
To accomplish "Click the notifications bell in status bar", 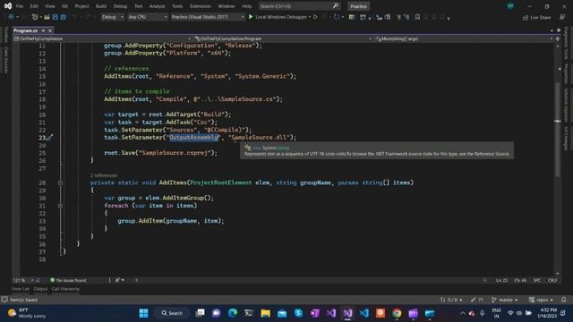I will pyautogui.click(x=563, y=300).
